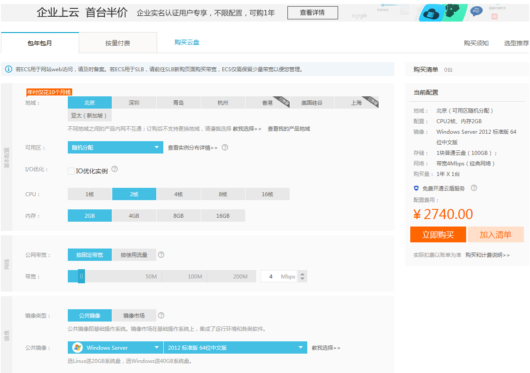The image size is (530, 373).
Task: Click the 年付仅花10个月钱 orange tag
Action: pos(49,92)
